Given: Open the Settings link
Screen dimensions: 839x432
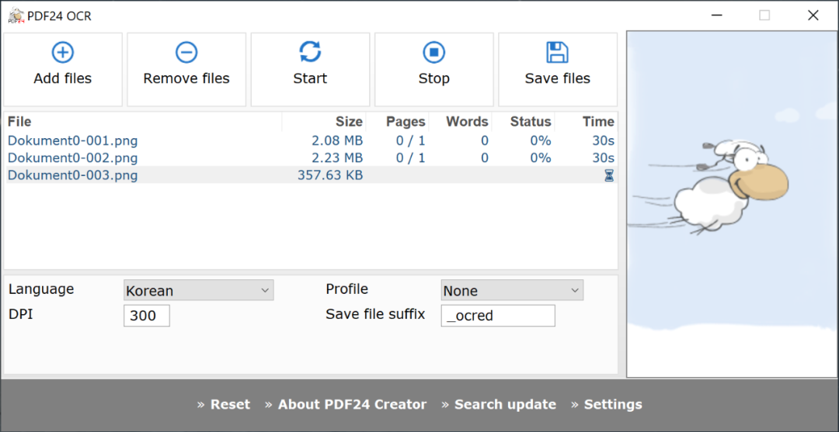Looking at the screenshot, I should point(612,404).
